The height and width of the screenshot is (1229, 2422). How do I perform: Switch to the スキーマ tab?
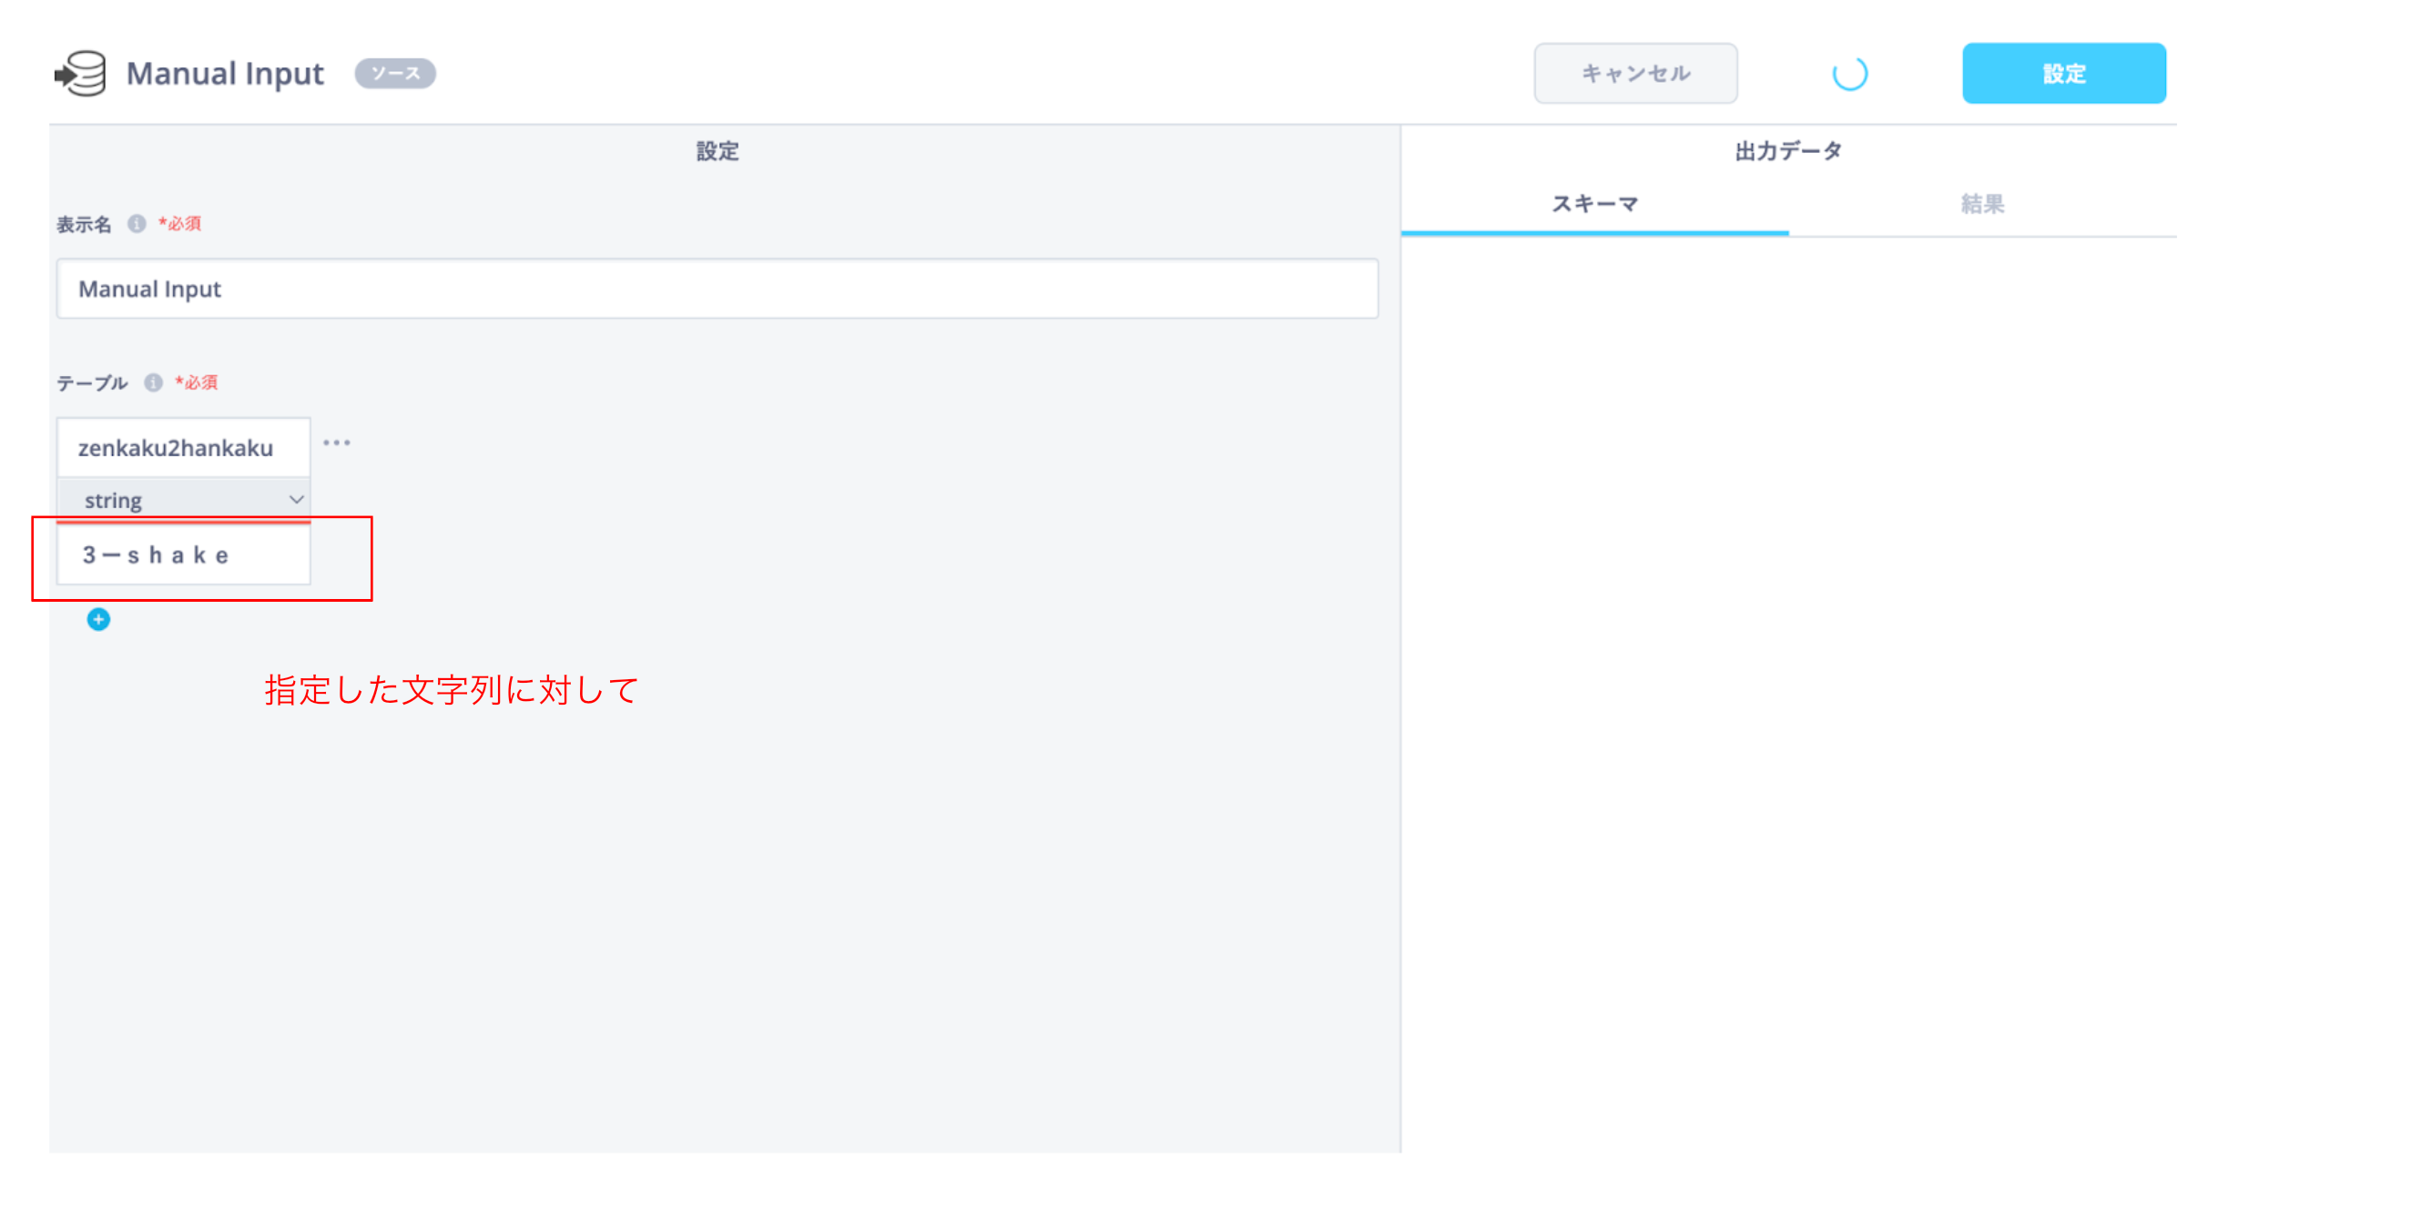tap(1594, 204)
